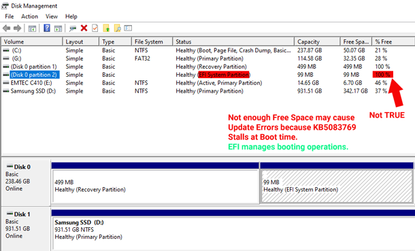Click the Forward arrow toolbar icon

point(18,28)
